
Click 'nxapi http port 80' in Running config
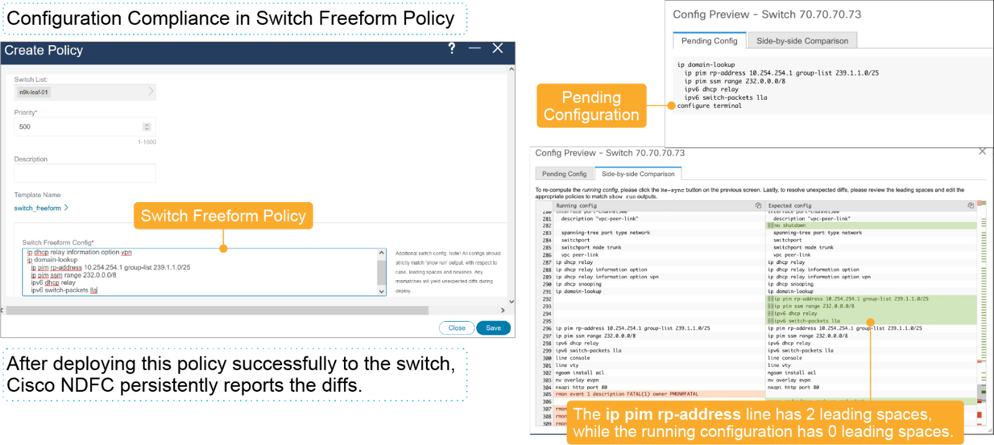[581, 387]
